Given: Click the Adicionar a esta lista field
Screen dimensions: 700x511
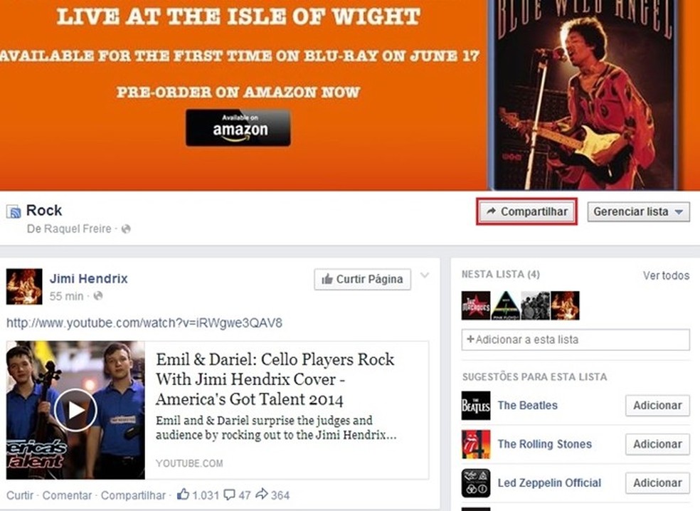Looking at the screenshot, I should click(x=576, y=339).
